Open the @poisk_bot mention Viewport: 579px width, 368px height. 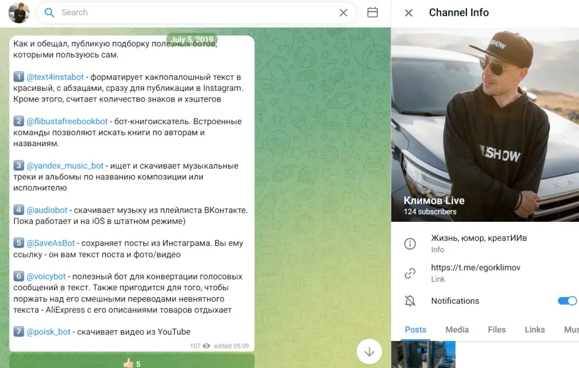pos(49,332)
